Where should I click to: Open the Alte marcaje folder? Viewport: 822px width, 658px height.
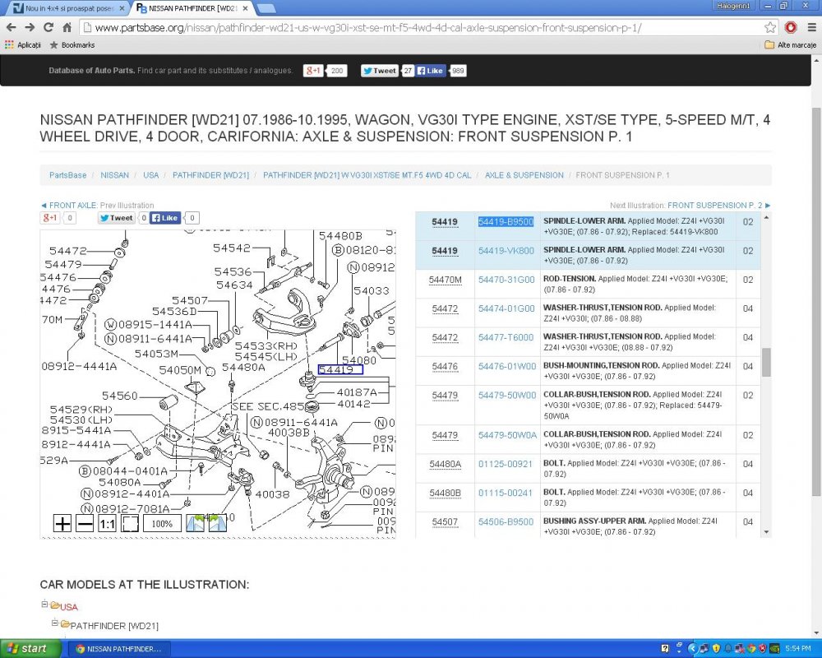coord(791,45)
